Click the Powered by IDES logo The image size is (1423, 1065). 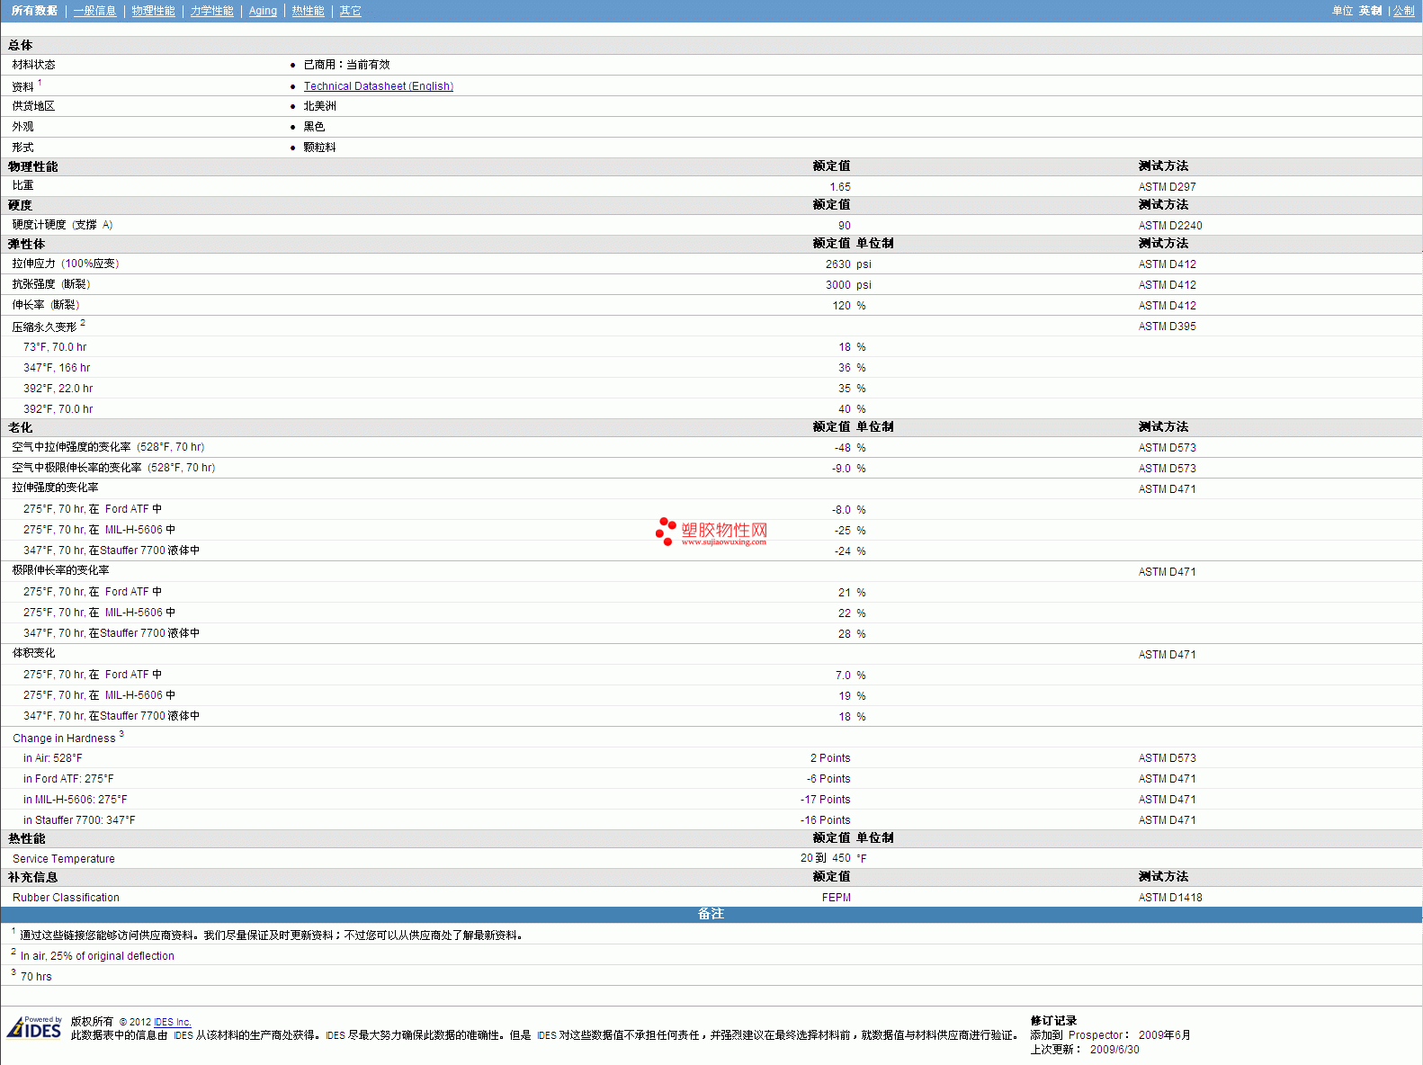click(34, 1027)
